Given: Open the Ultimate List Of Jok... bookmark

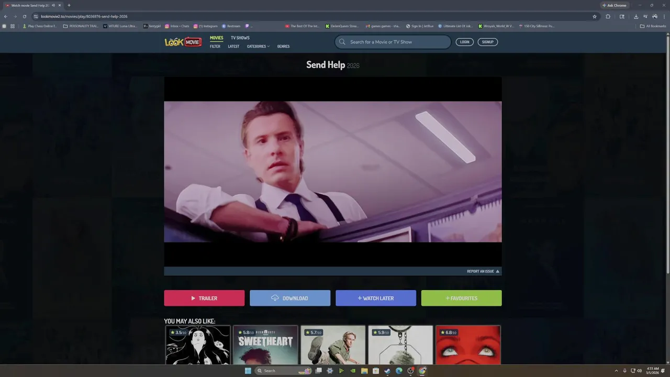Looking at the screenshot, I should point(455,26).
